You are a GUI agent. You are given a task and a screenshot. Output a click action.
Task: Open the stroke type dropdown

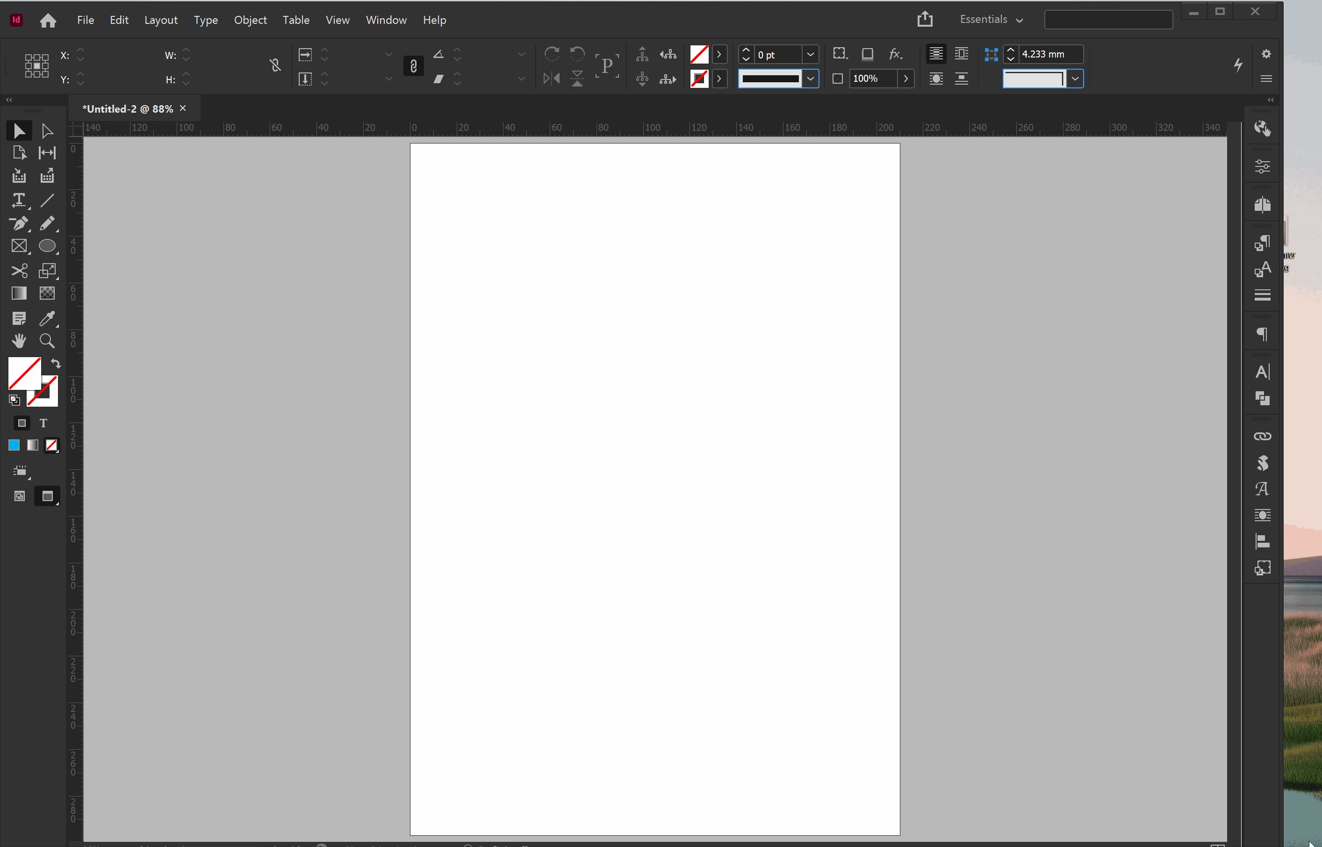pyautogui.click(x=810, y=79)
